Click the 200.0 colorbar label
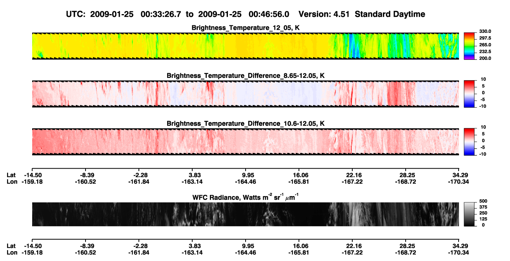Image resolution: width=510 pixels, height=261 pixels. (x=485, y=58)
